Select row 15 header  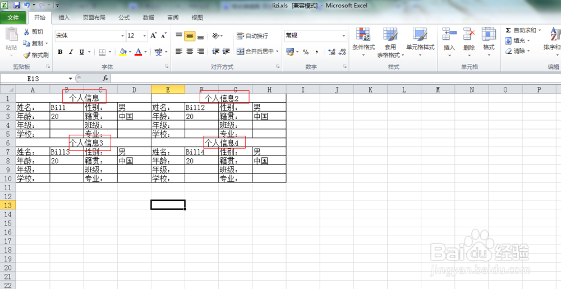tap(8, 223)
